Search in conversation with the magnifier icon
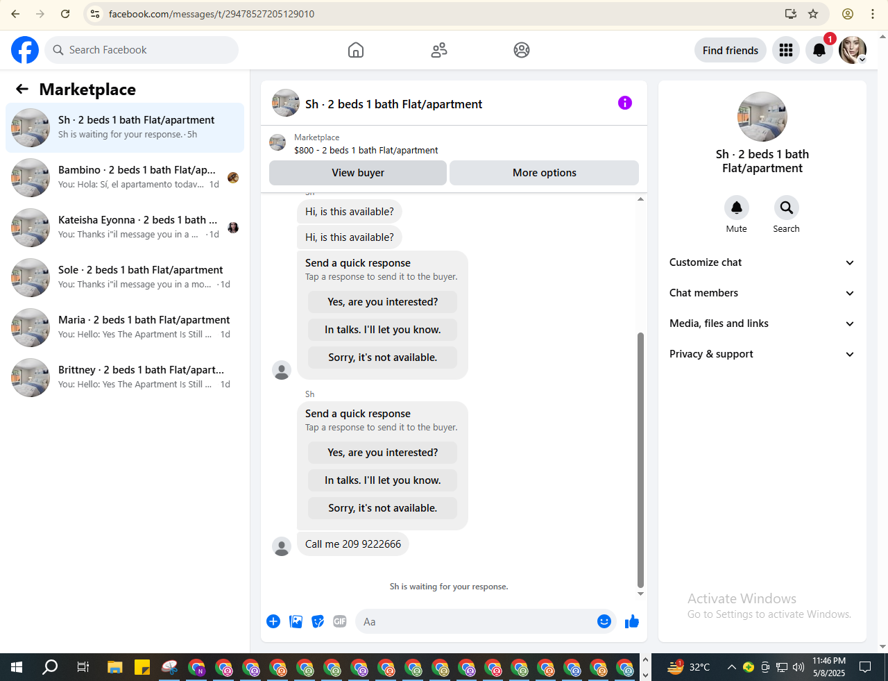The width and height of the screenshot is (888, 681). pyautogui.click(x=787, y=208)
